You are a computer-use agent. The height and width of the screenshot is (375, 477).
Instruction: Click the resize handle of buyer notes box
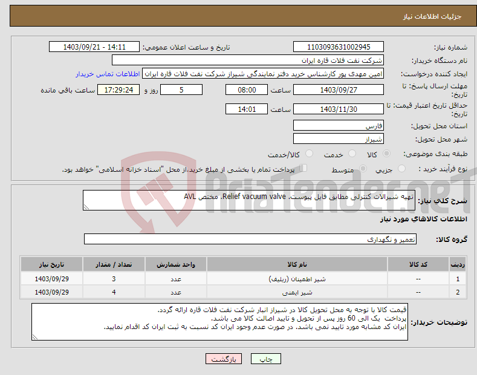(35, 337)
